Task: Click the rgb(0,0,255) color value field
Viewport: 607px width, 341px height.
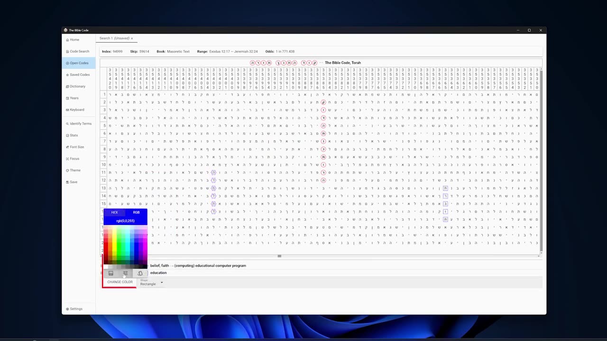Action: click(125, 221)
